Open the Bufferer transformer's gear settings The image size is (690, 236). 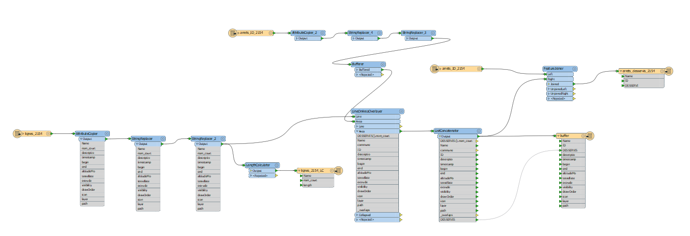383,64
